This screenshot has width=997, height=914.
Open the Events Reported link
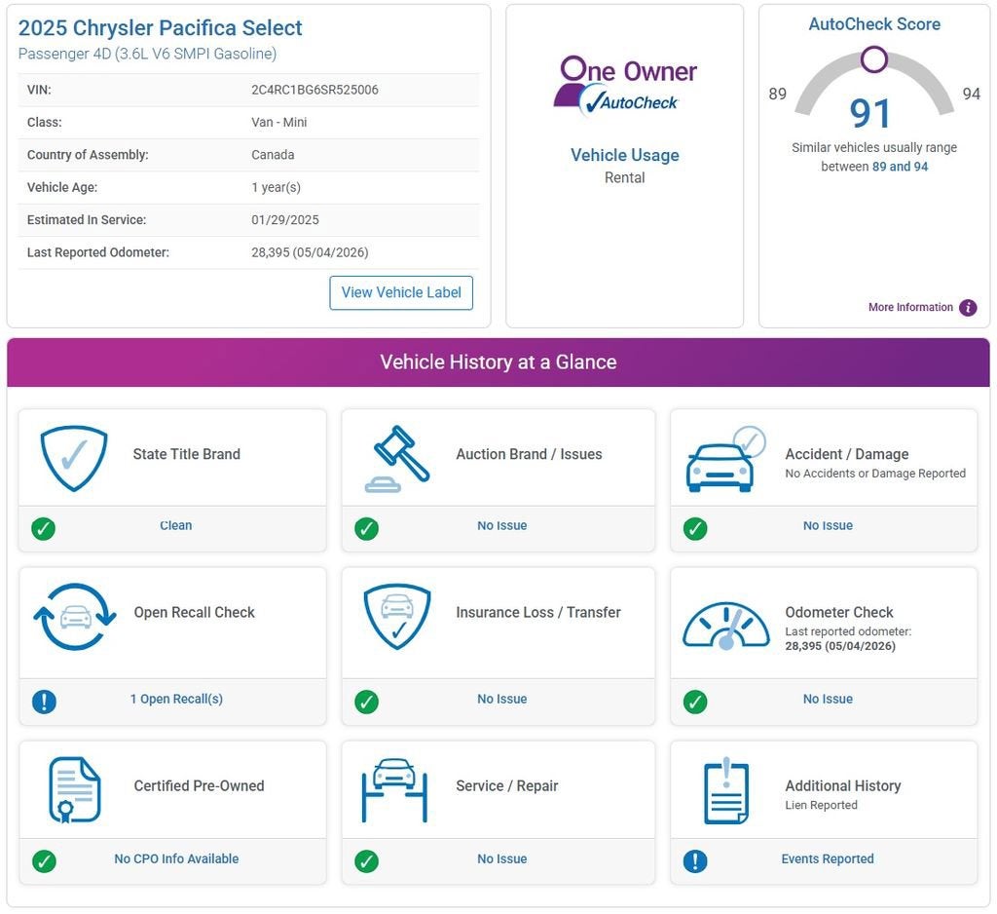pos(828,858)
